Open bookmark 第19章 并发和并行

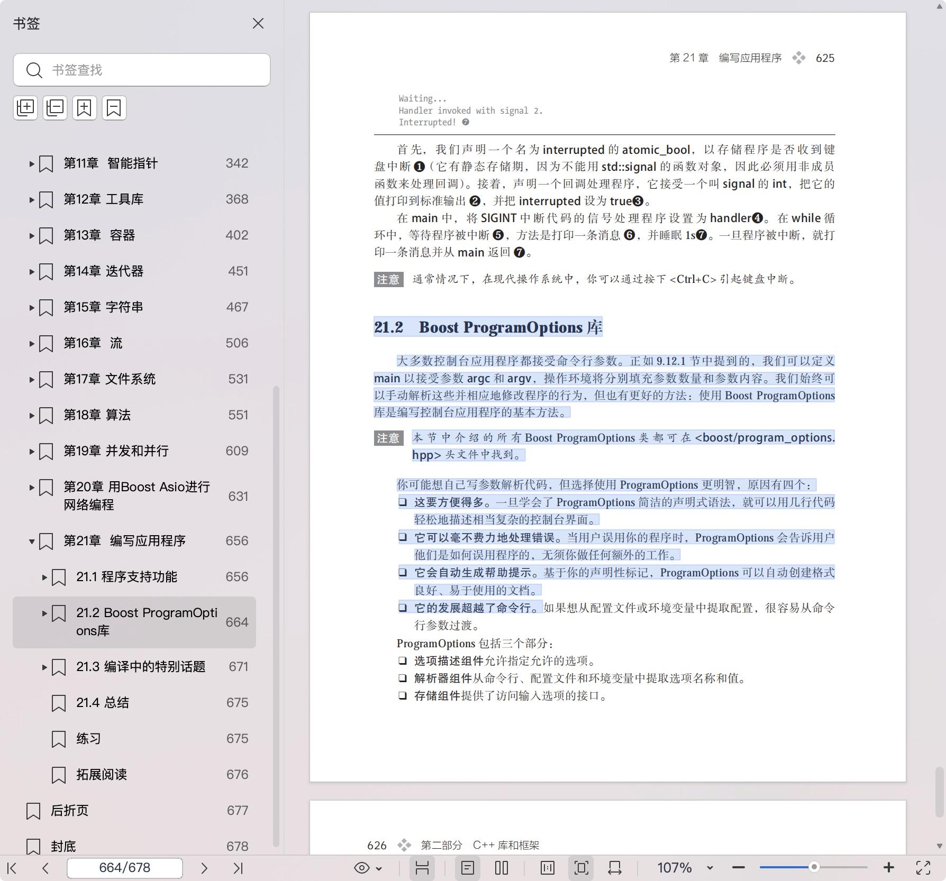pyautogui.click(x=116, y=451)
